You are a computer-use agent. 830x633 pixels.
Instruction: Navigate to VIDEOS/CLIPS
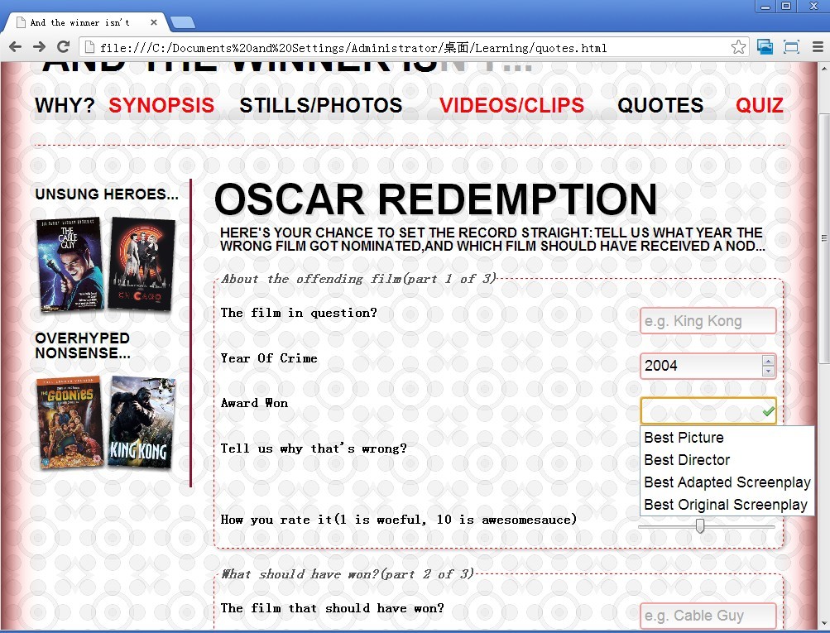coord(511,105)
